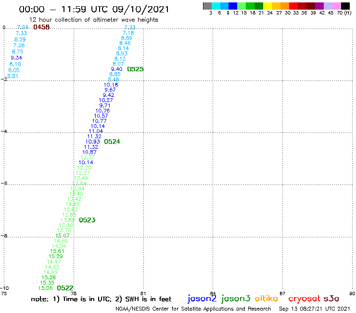The width and height of the screenshot is (356, 313).
Task: Click the 12.49 wave height value
Action: pyautogui.click(x=81, y=178)
